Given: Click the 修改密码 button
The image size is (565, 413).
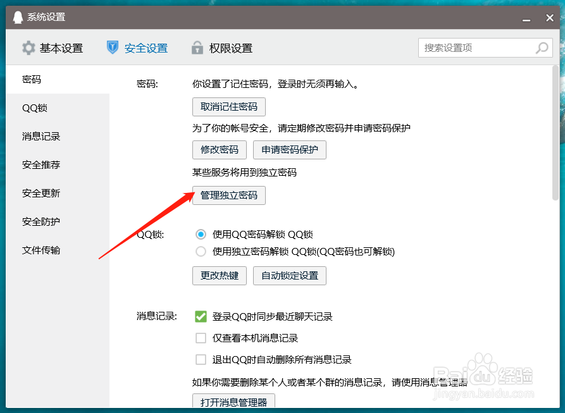Looking at the screenshot, I should [220, 150].
